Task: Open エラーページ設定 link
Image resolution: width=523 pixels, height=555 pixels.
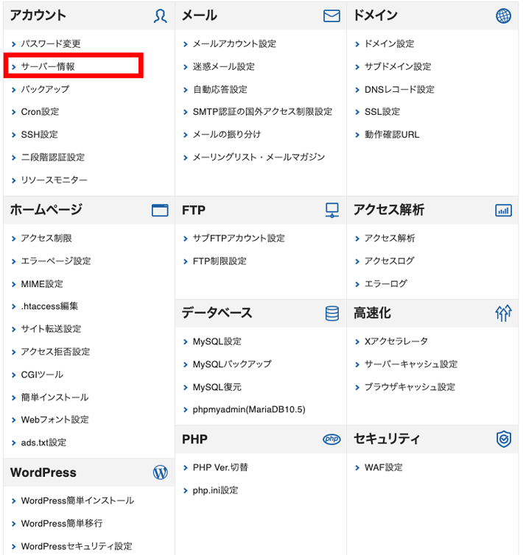Action: (x=56, y=261)
